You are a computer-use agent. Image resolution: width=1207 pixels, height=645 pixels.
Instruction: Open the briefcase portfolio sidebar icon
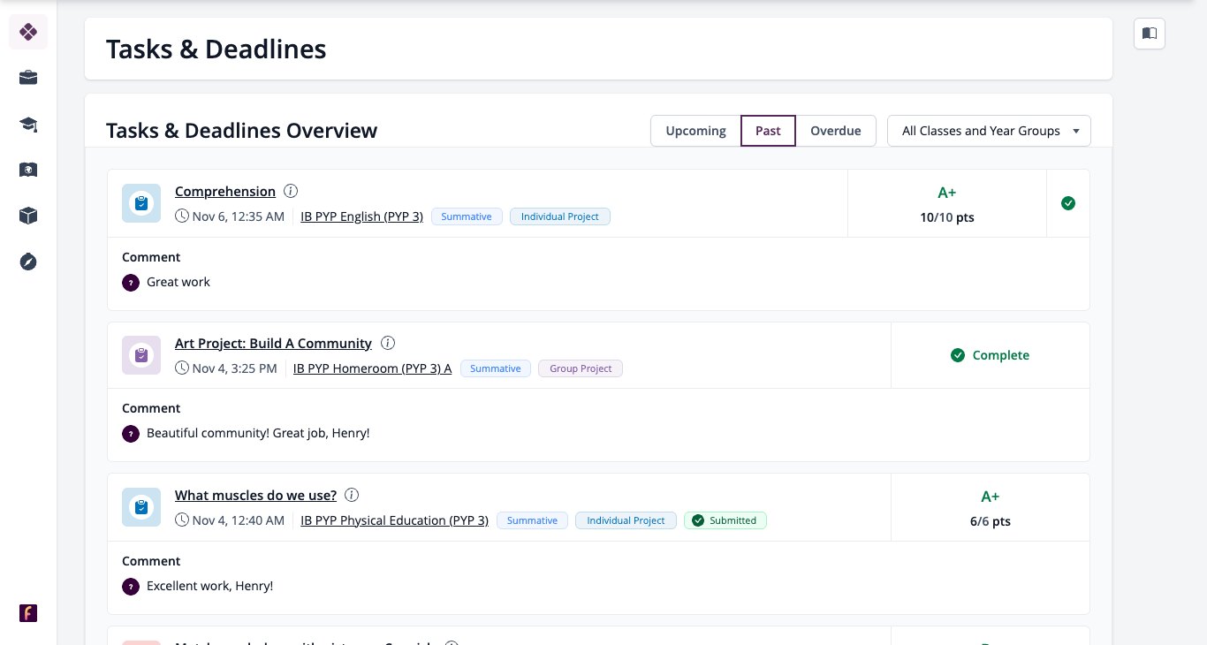point(28,78)
